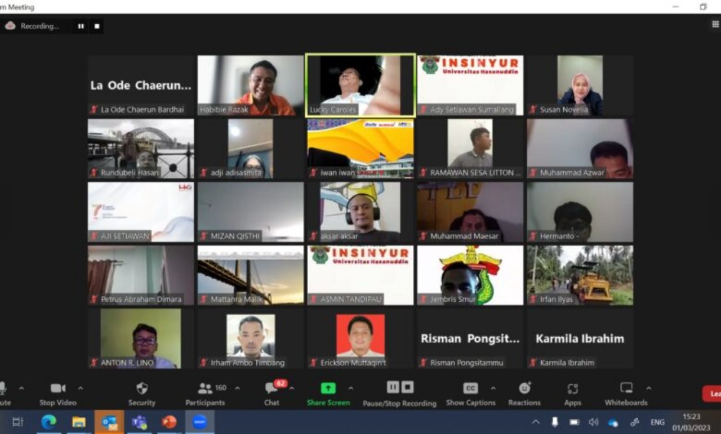Expand the arrow next to Participants count
This screenshot has width=721, height=434.
pos(237,388)
